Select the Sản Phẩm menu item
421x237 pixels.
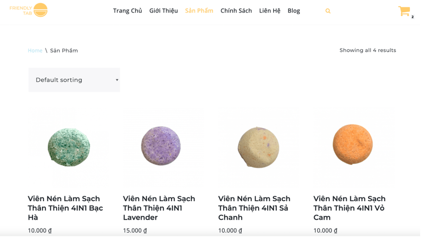(199, 11)
